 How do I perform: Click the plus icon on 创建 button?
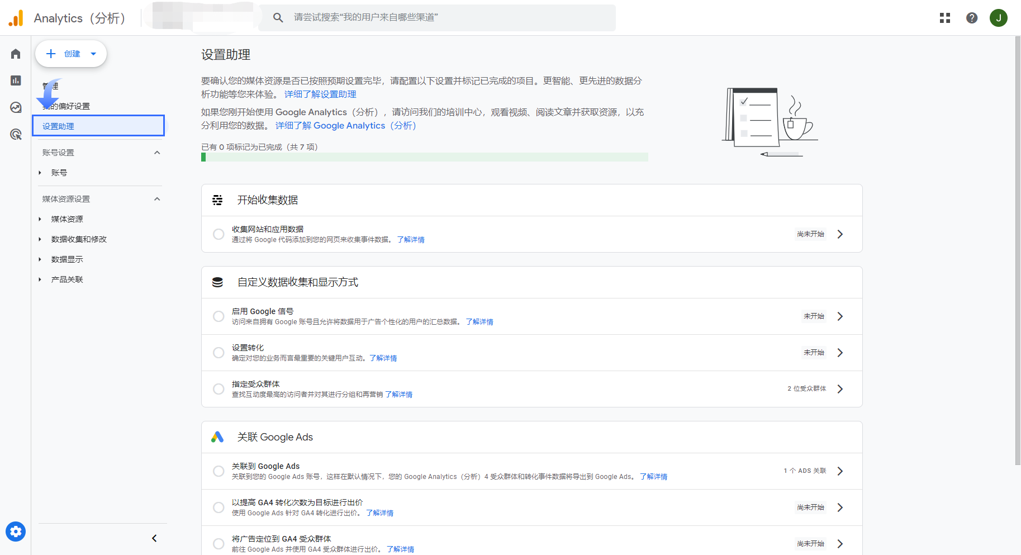[51, 54]
